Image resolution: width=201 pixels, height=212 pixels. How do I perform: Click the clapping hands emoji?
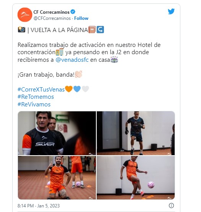click(x=78, y=74)
